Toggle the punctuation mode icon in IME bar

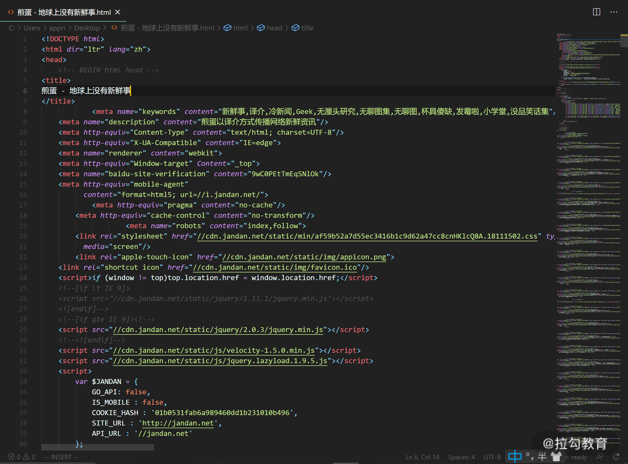[529, 456]
